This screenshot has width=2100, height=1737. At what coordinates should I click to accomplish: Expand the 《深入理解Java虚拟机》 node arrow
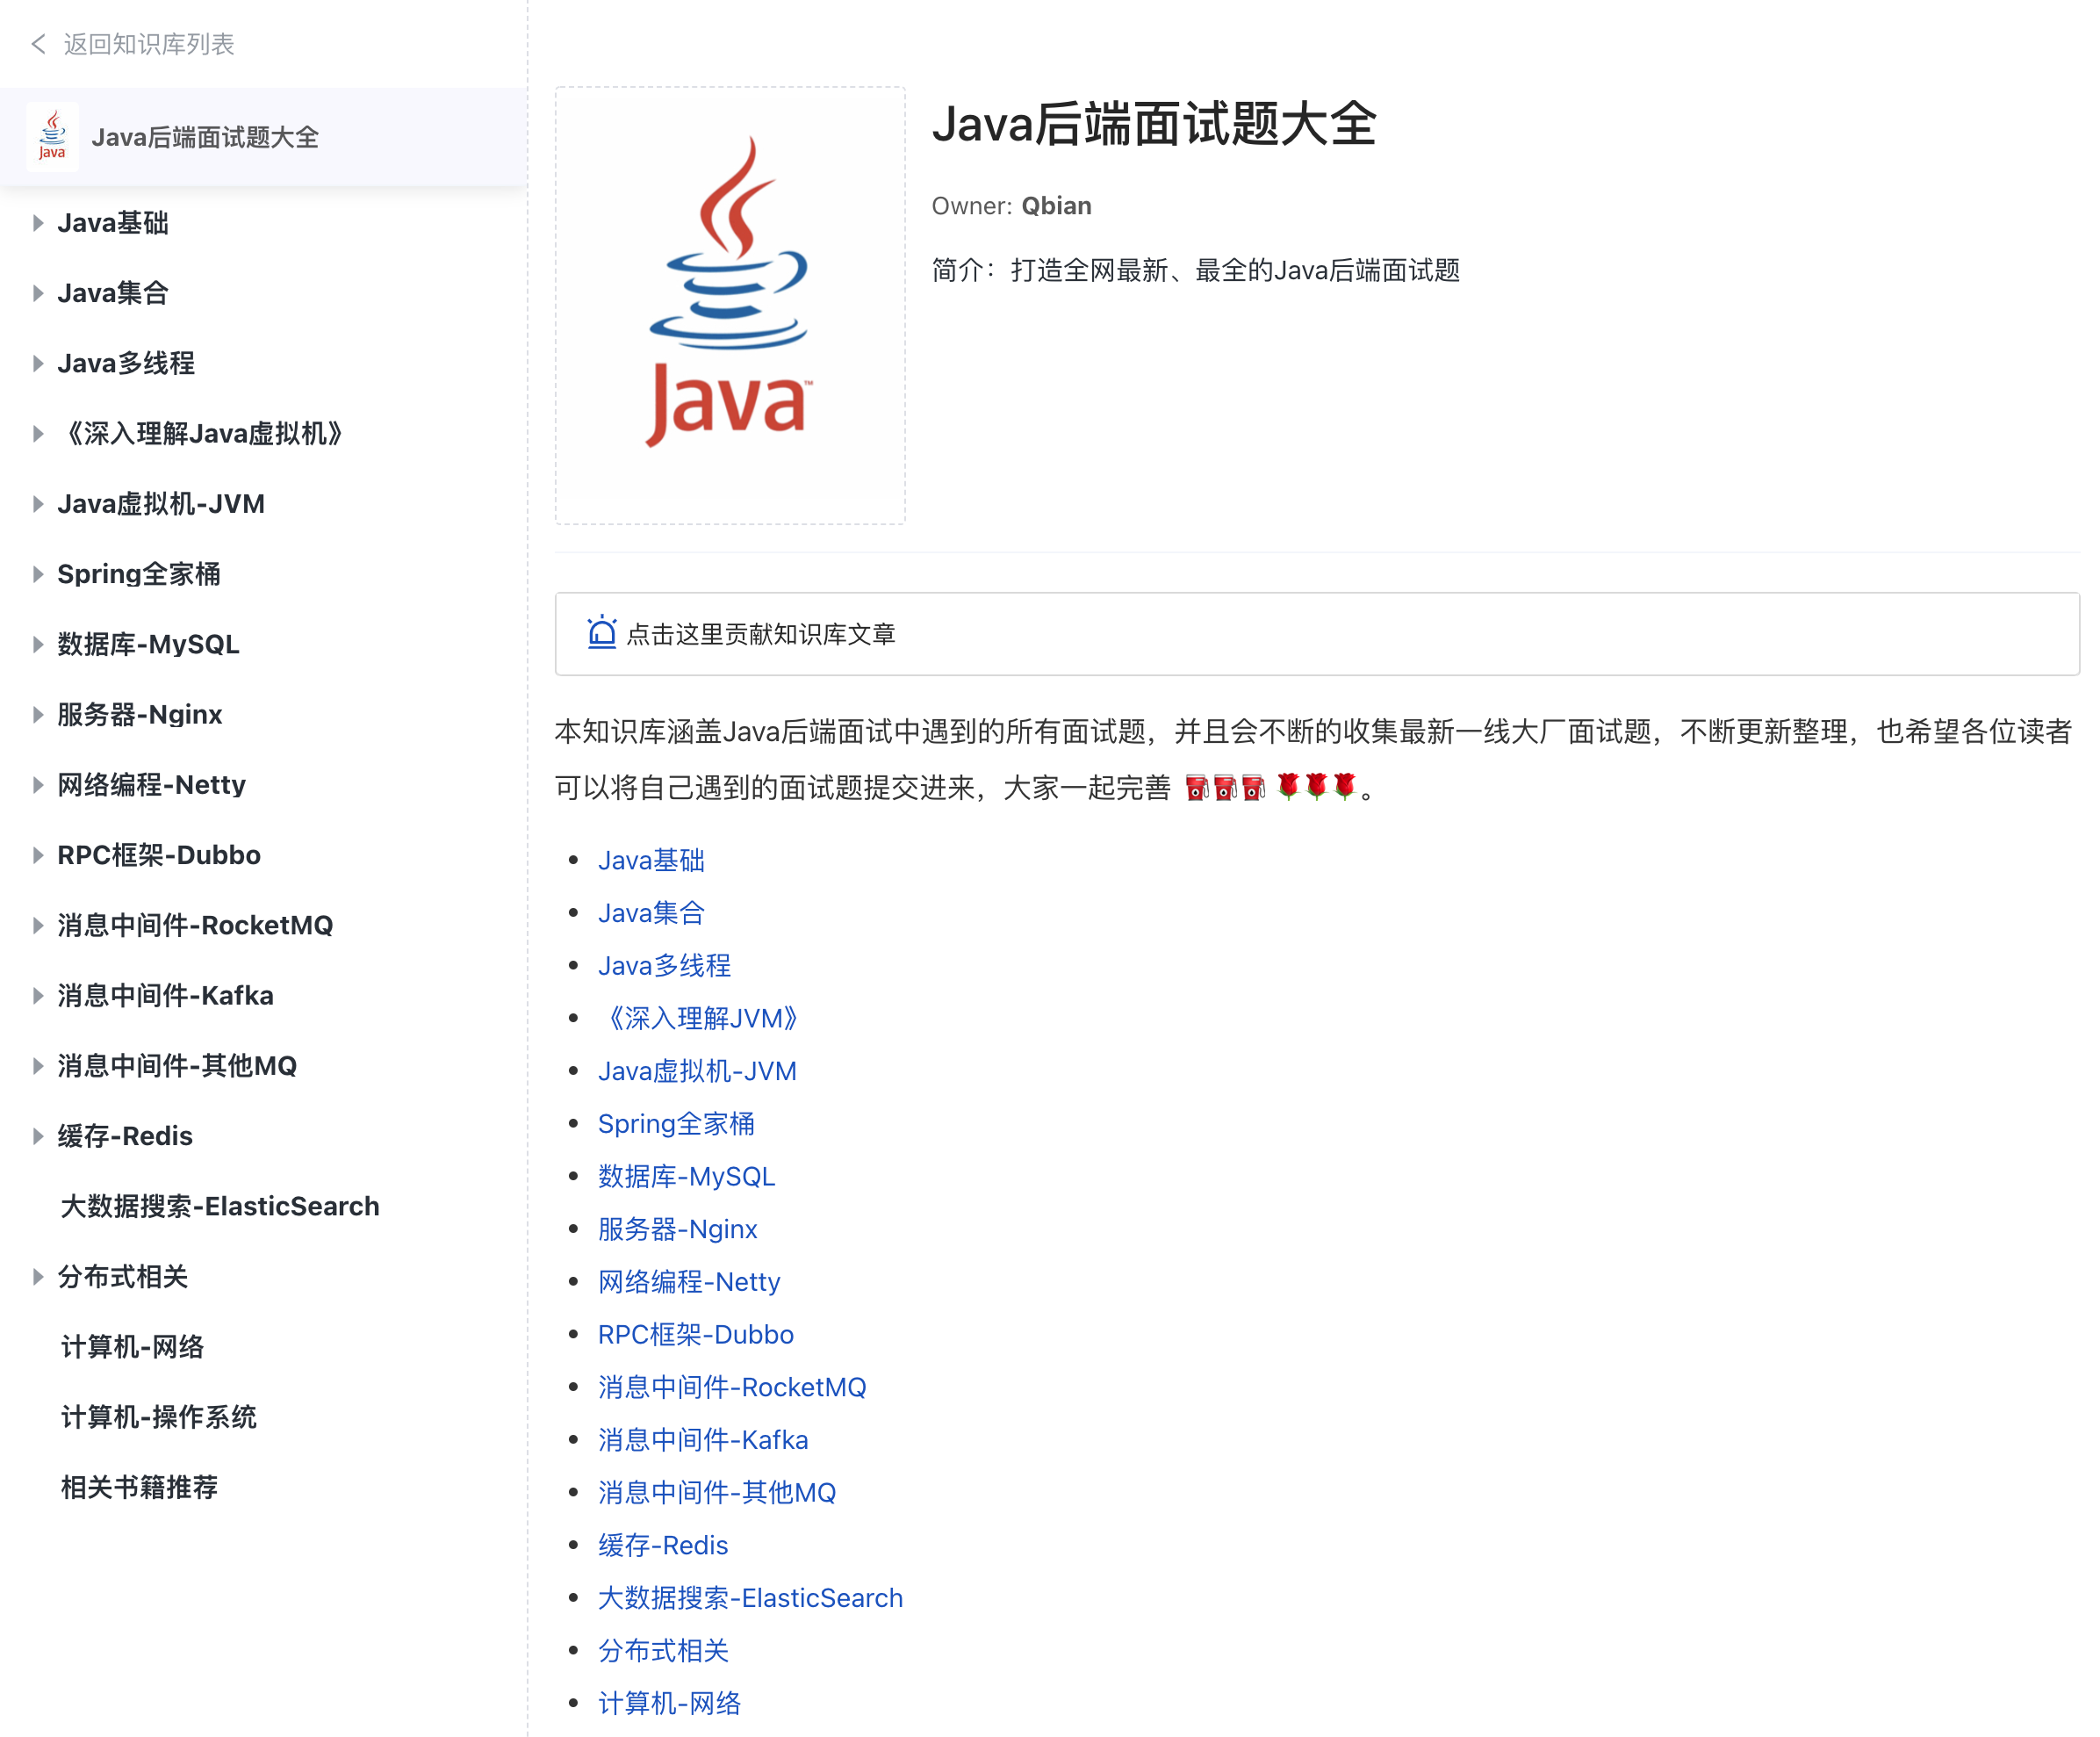click(x=37, y=433)
